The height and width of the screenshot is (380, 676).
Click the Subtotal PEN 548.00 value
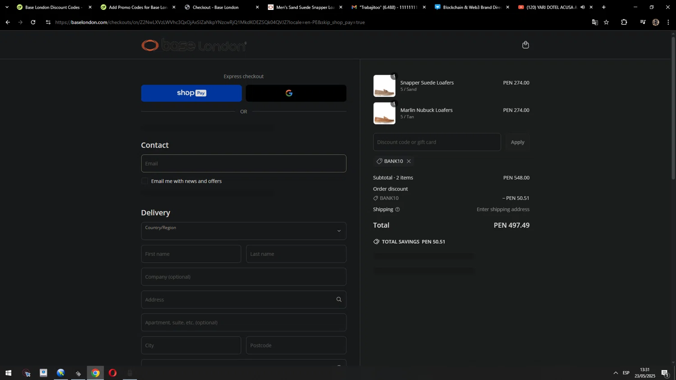point(516,178)
